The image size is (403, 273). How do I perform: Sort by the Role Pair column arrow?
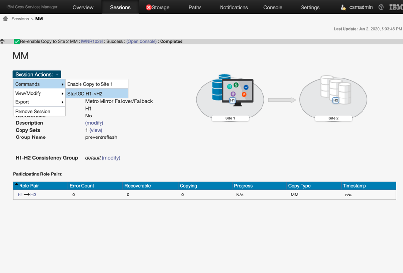click(16, 184)
